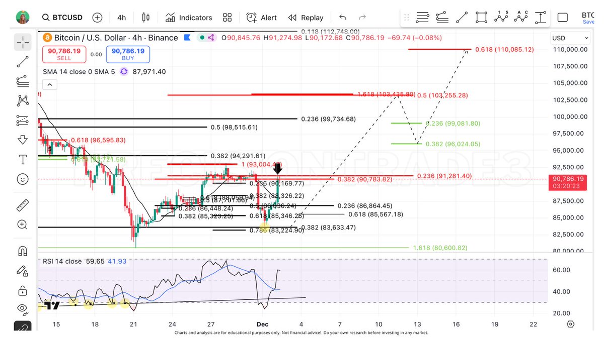Open the layout setup square icon

pyautogui.click(x=563, y=18)
